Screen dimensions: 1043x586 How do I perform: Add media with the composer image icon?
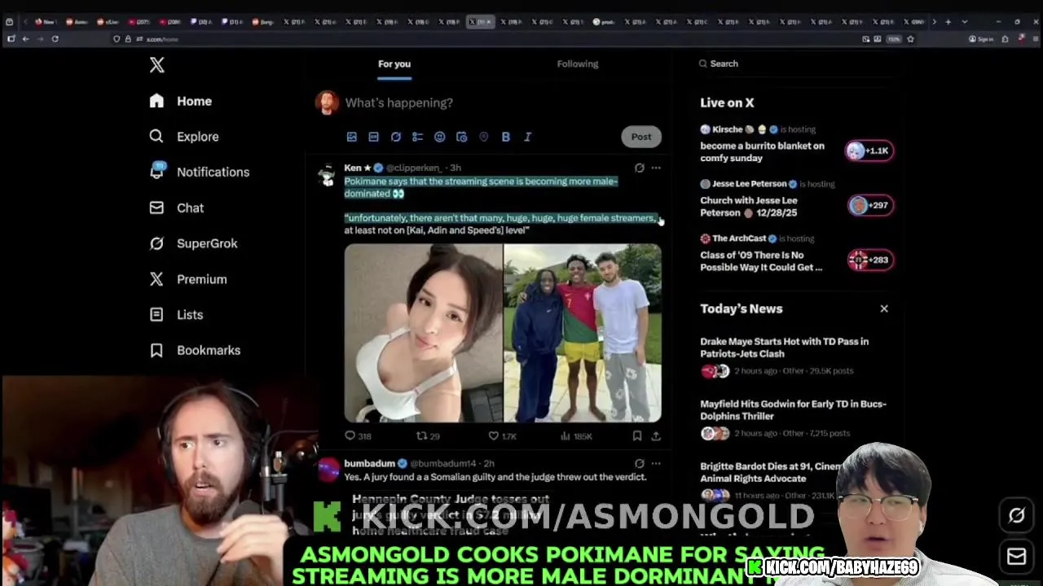pos(351,137)
